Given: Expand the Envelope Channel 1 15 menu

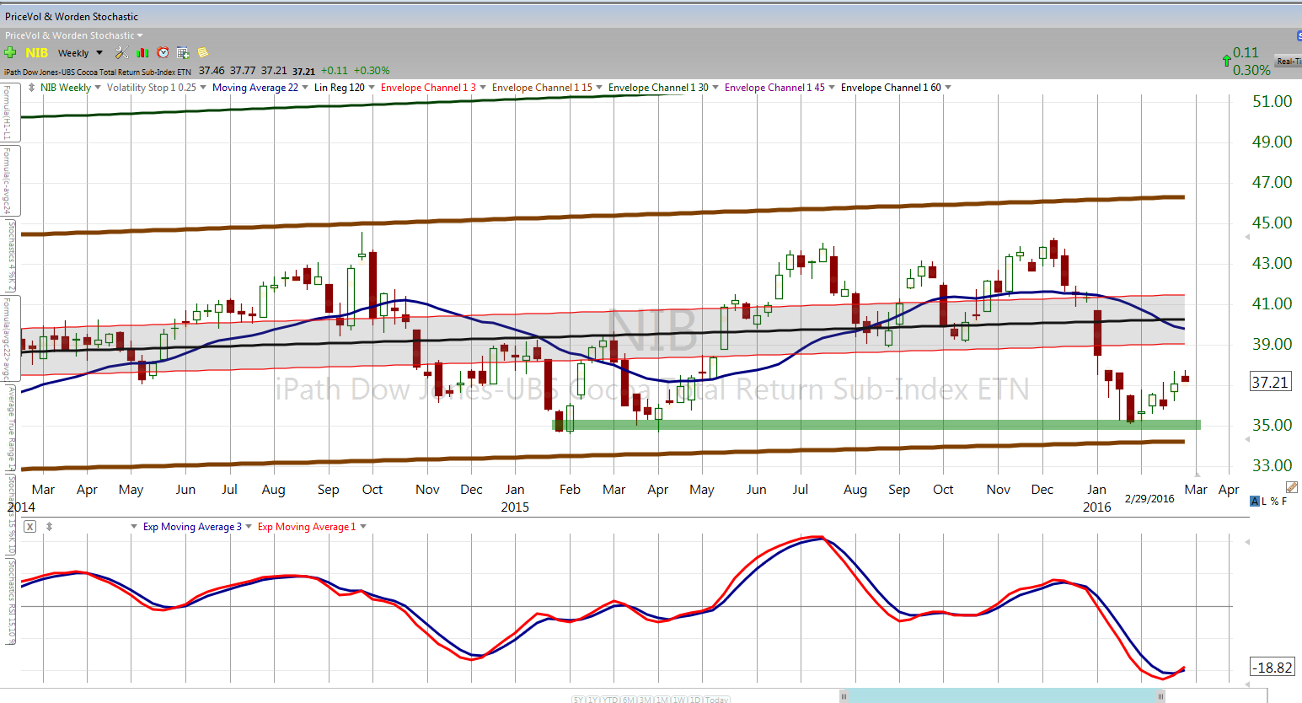Looking at the screenshot, I should (599, 88).
